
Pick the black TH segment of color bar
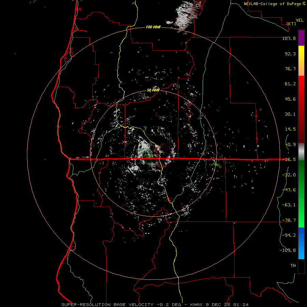tap(301, 266)
